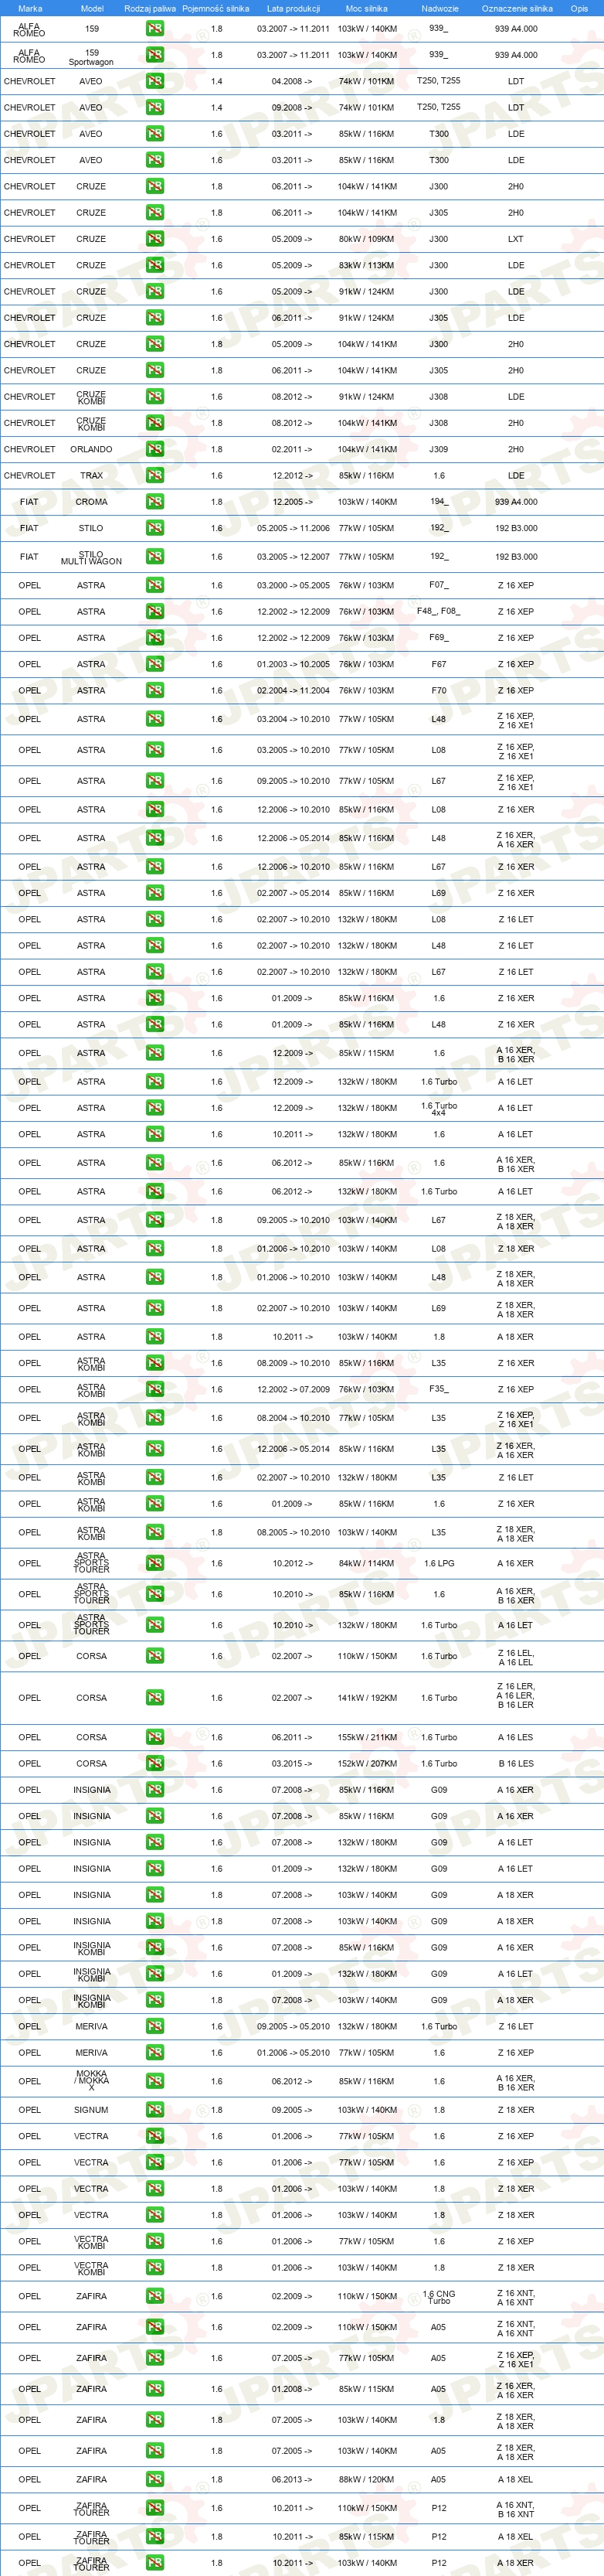This screenshot has height=2576, width=604.
Task: Click the J309 body cell
Action: [438, 449]
